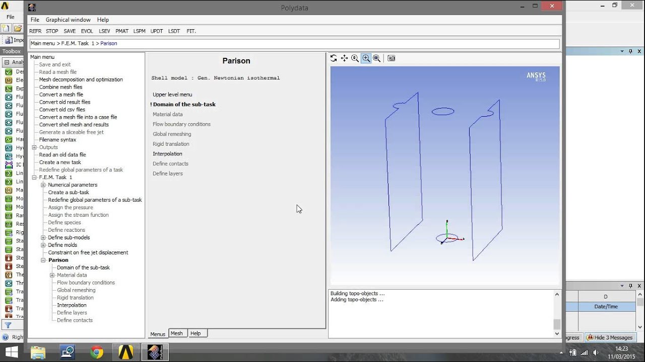Expand the Define molds node
The height and width of the screenshot is (362, 645).
pos(43,245)
